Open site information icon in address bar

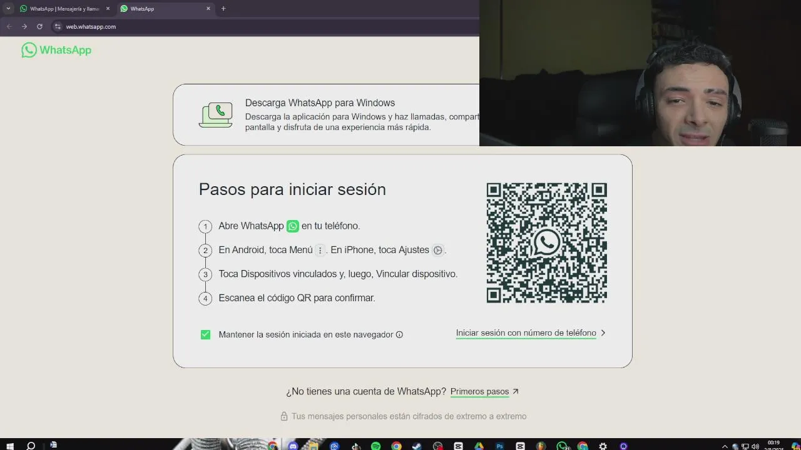point(58,26)
